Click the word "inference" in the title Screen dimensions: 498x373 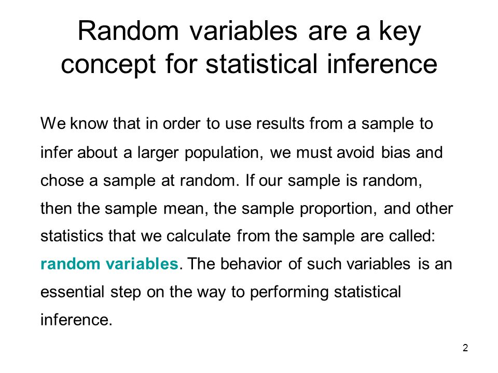pyautogui.click(x=382, y=64)
